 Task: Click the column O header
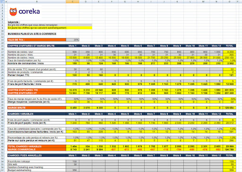point(229,1)
